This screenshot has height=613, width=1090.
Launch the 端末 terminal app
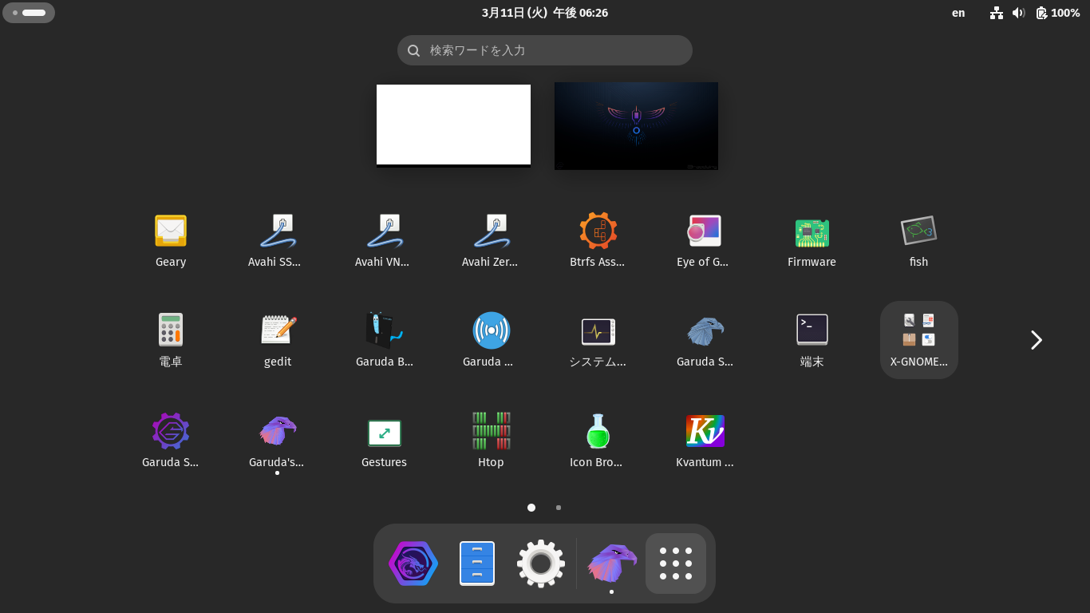click(x=812, y=340)
